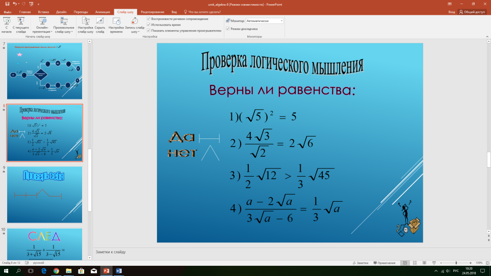Start Slide Show from status bar icon
491x276 pixels.
pyautogui.click(x=434, y=263)
